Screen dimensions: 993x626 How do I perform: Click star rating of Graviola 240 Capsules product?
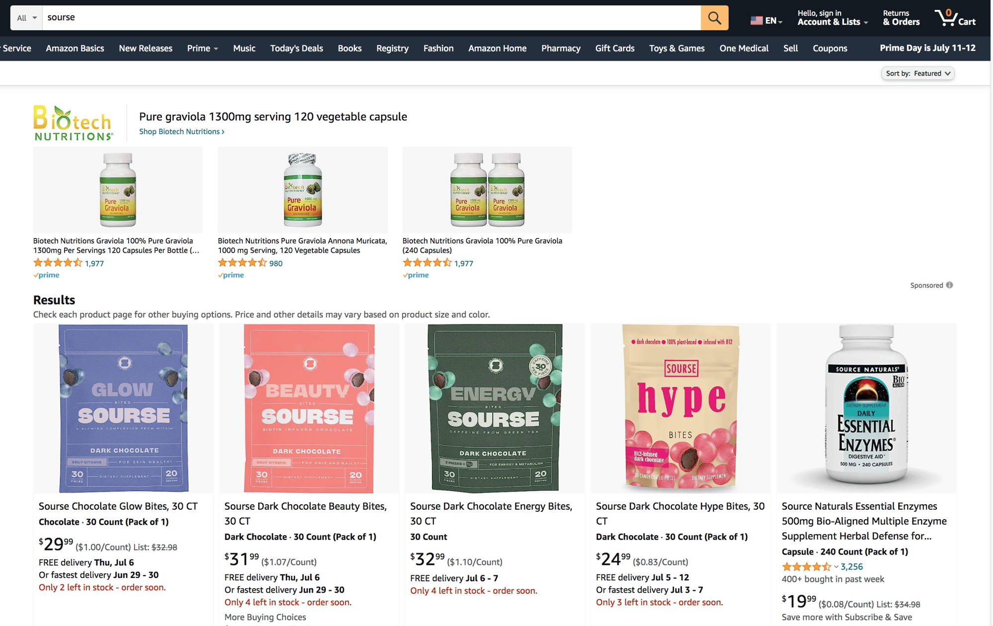click(427, 263)
